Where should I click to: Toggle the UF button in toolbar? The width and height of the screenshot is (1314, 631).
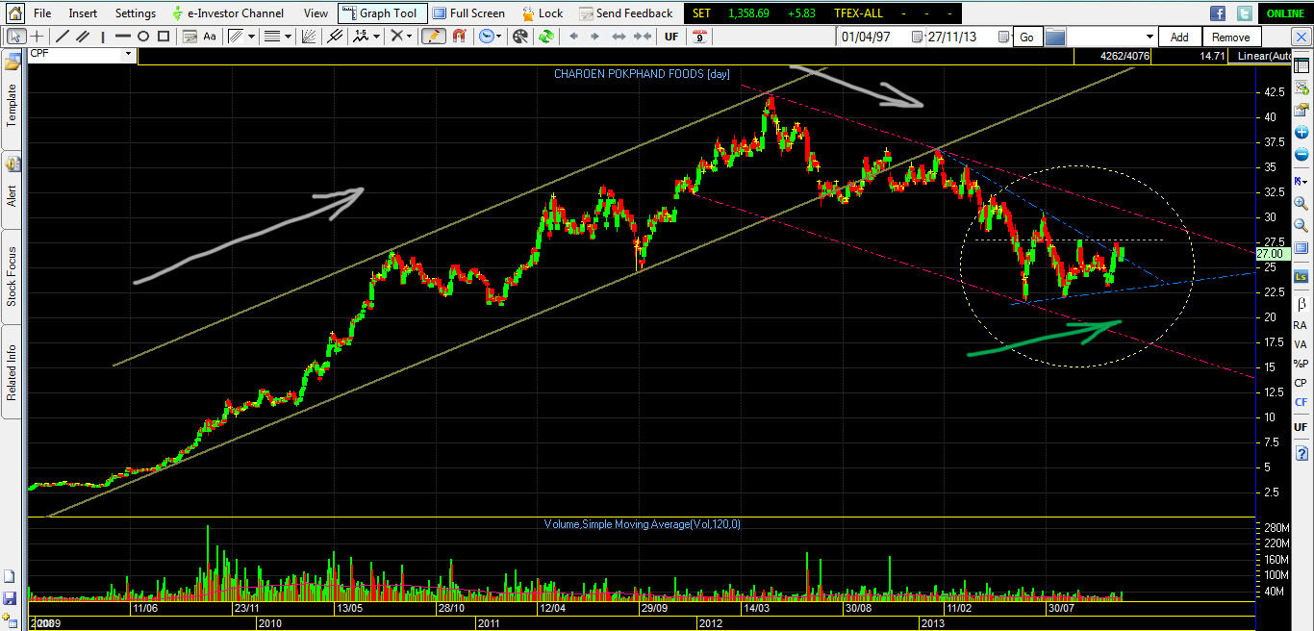[671, 37]
